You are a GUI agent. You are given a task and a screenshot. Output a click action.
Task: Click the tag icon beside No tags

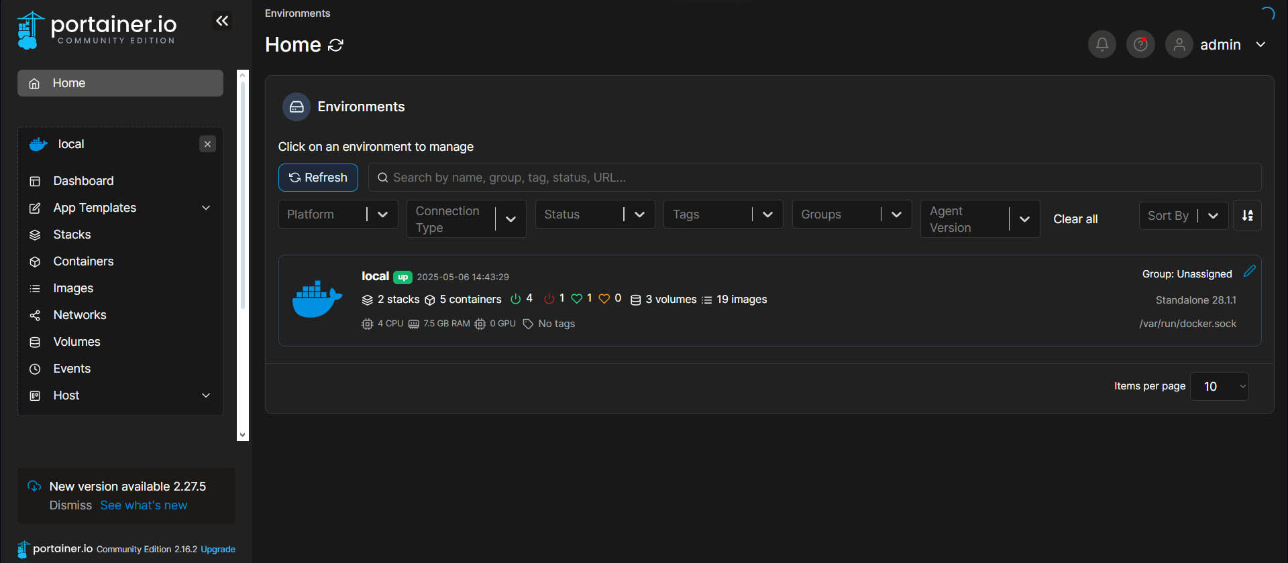click(x=528, y=324)
